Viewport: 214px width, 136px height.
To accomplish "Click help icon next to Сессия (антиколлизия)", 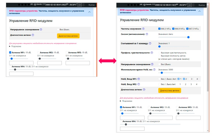I will (147, 34).
